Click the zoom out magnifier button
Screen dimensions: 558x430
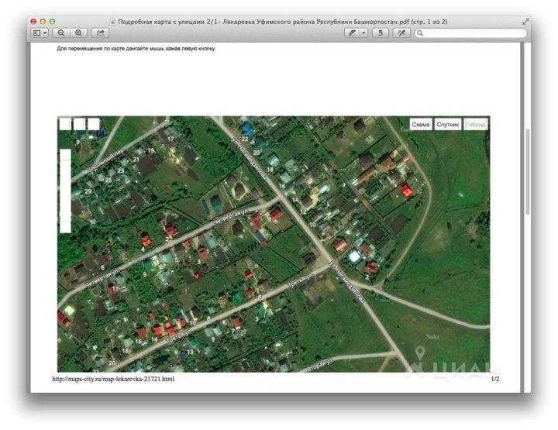click(x=60, y=33)
